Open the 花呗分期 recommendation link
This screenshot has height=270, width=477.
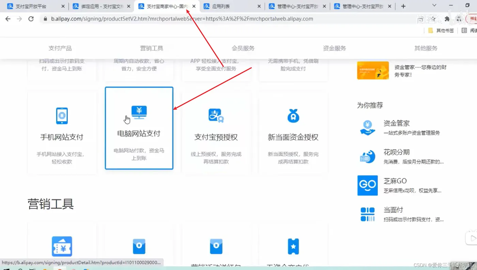397,152
